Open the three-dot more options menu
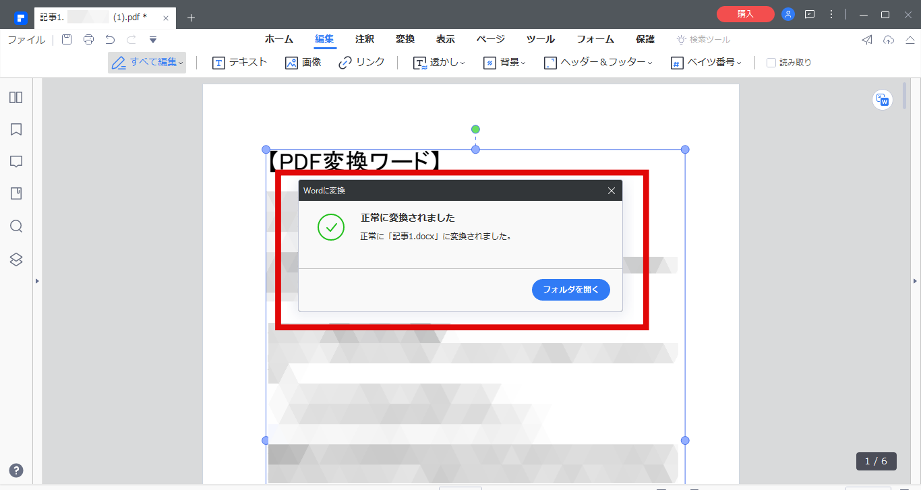The image size is (921, 490). point(831,14)
